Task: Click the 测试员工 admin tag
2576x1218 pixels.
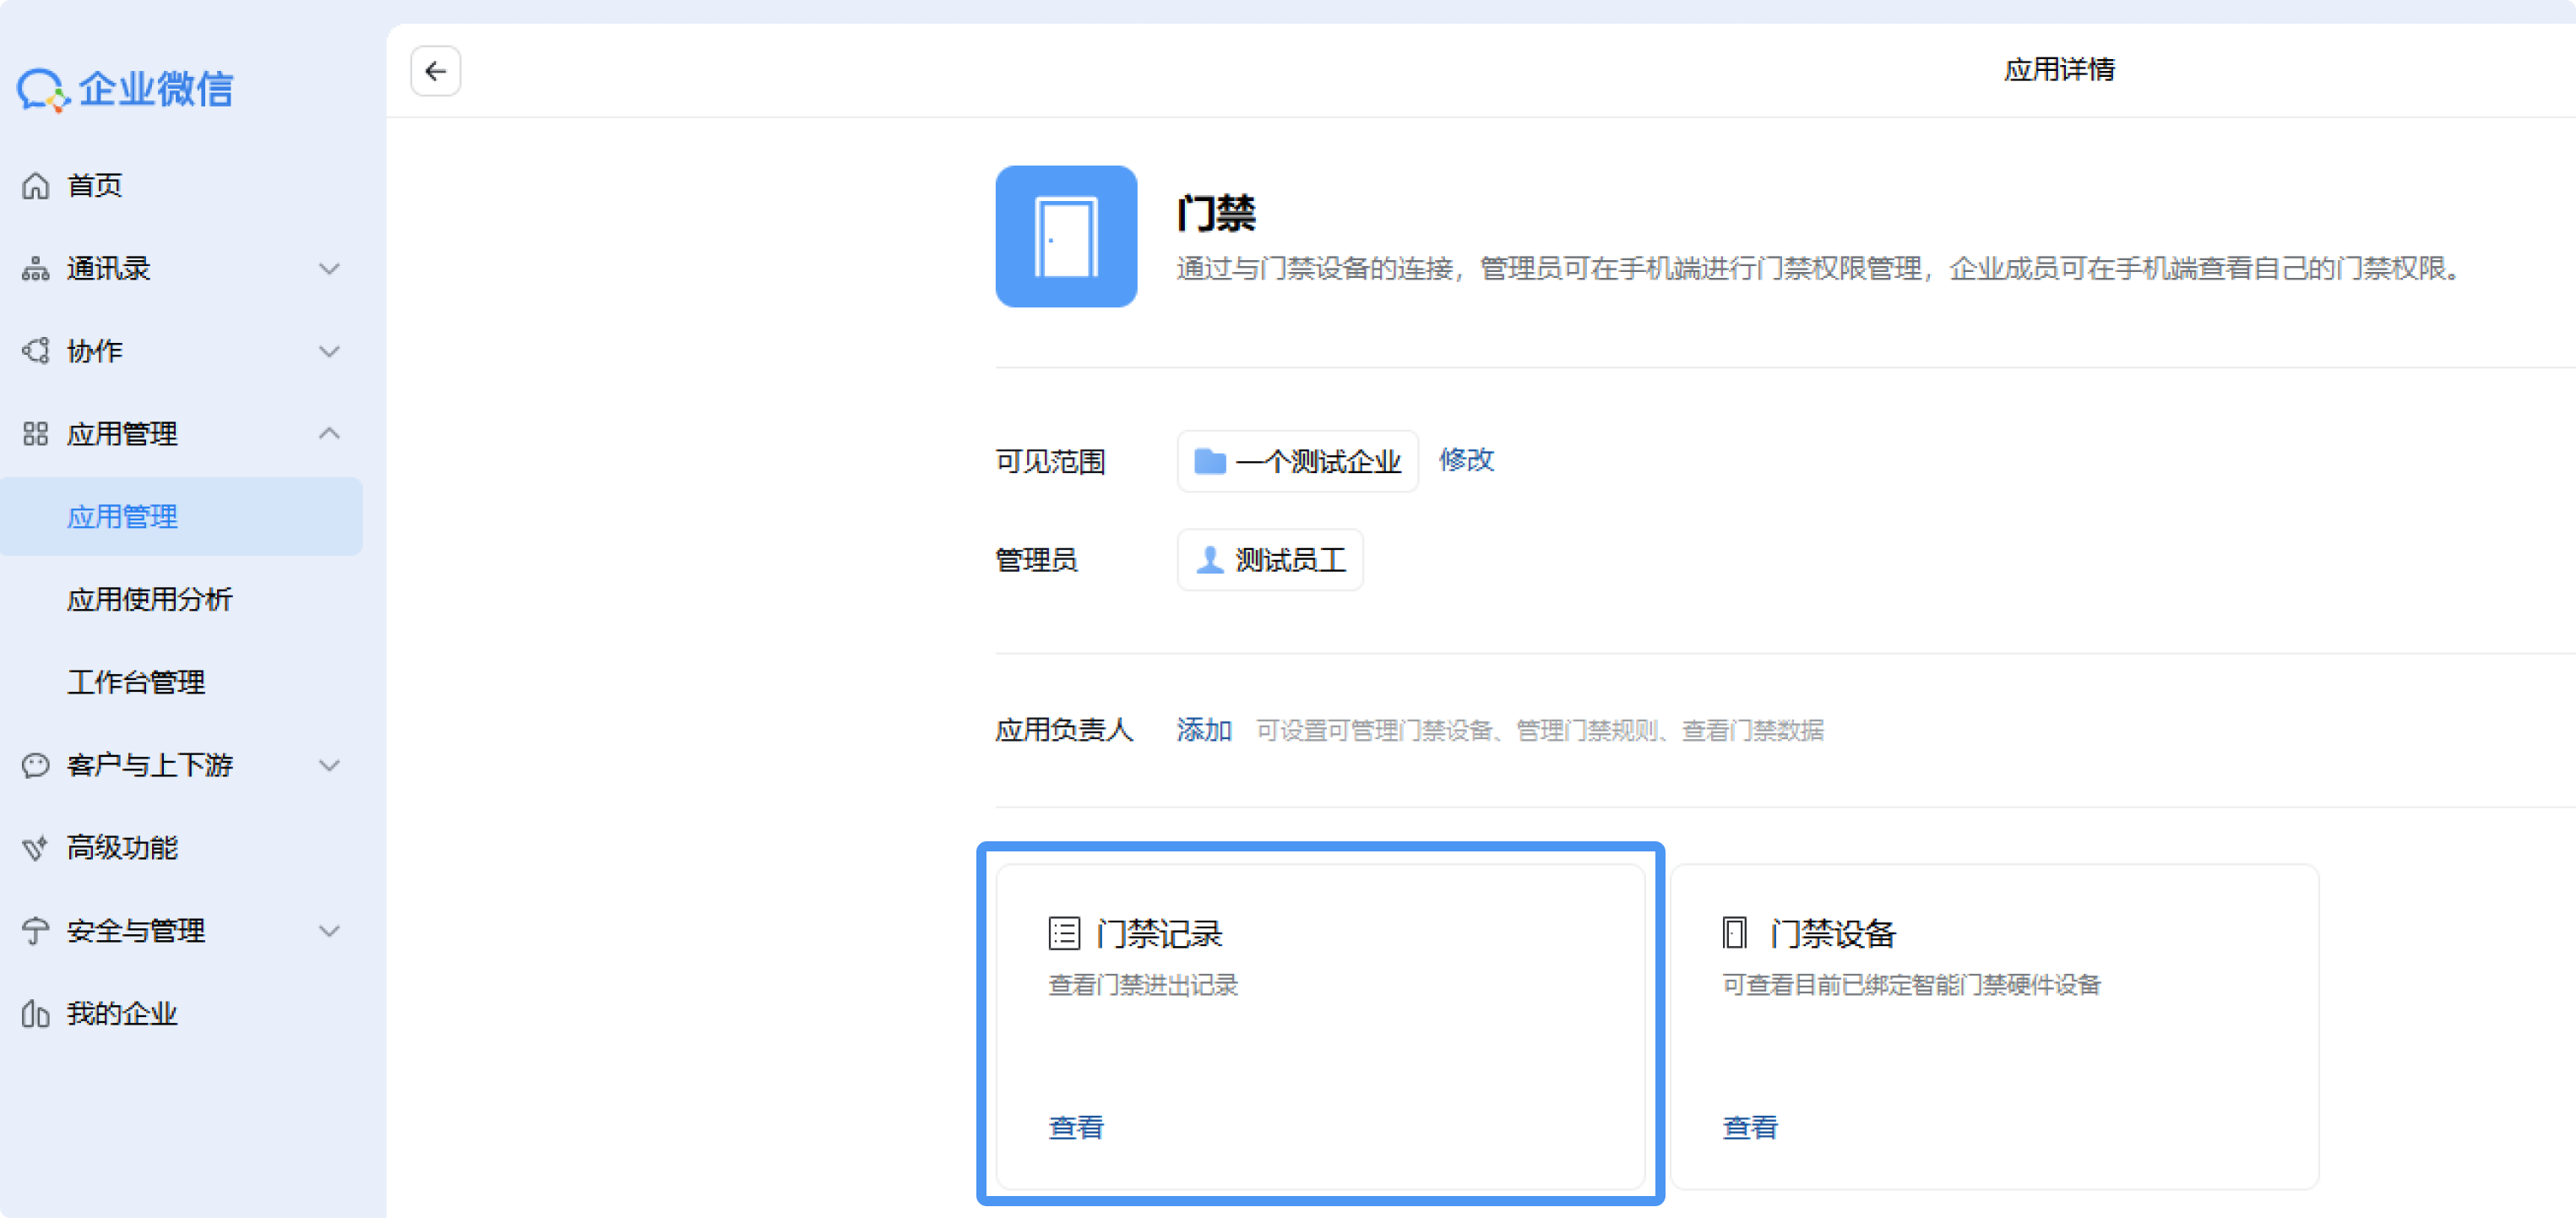Action: click(1270, 560)
